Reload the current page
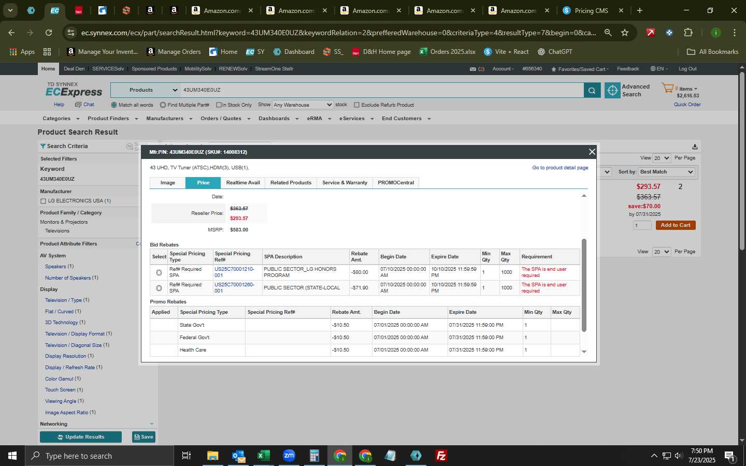Image resolution: width=746 pixels, height=466 pixels. (49, 33)
